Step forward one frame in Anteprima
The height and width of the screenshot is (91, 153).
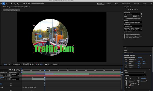click(135, 9)
